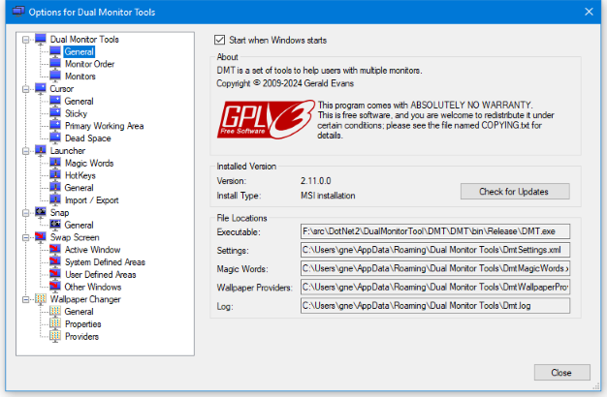Click the icon beside Dead Space
The image size is (607, 397).
click(x=55, y=138)
